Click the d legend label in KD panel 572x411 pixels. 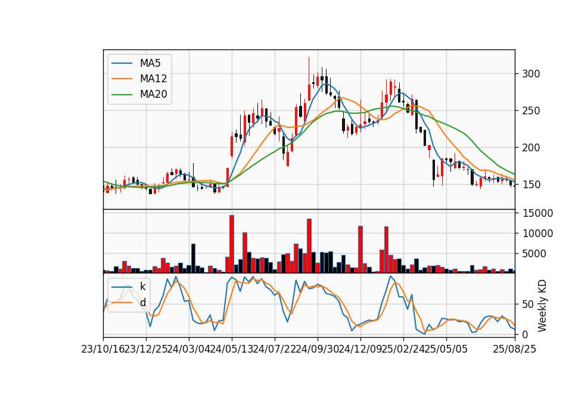click(142, 302)
